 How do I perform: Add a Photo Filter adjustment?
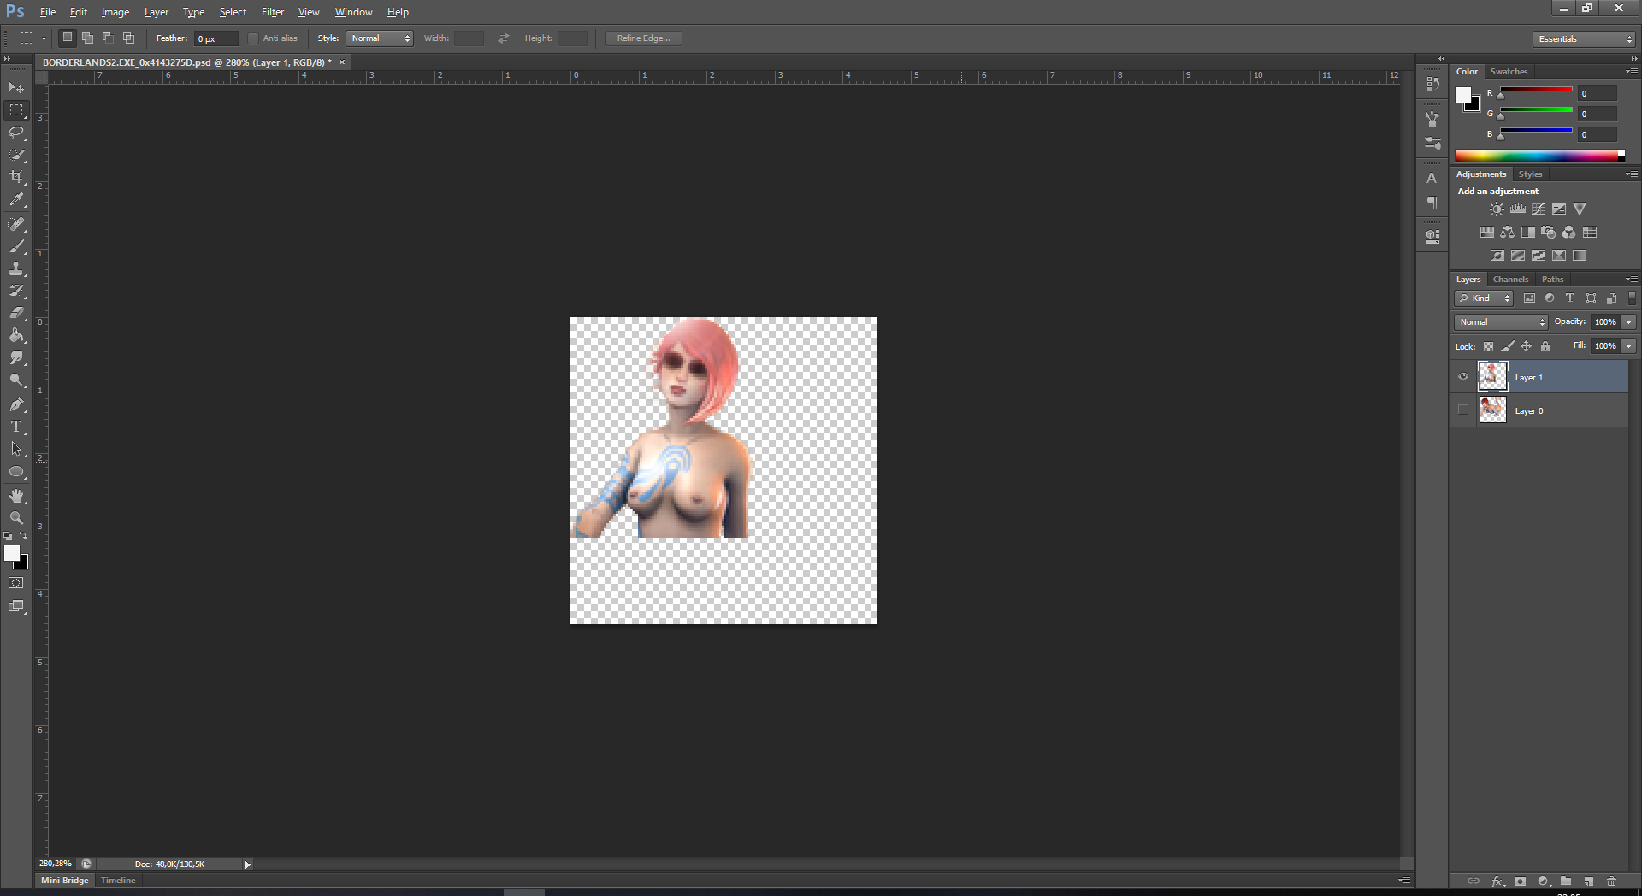click(x=1548, y=233)
